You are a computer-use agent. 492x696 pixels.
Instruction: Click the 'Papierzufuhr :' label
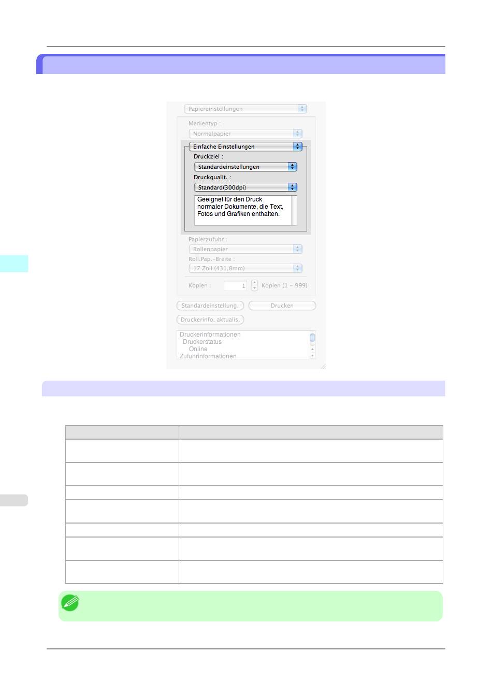coord(208,239)
